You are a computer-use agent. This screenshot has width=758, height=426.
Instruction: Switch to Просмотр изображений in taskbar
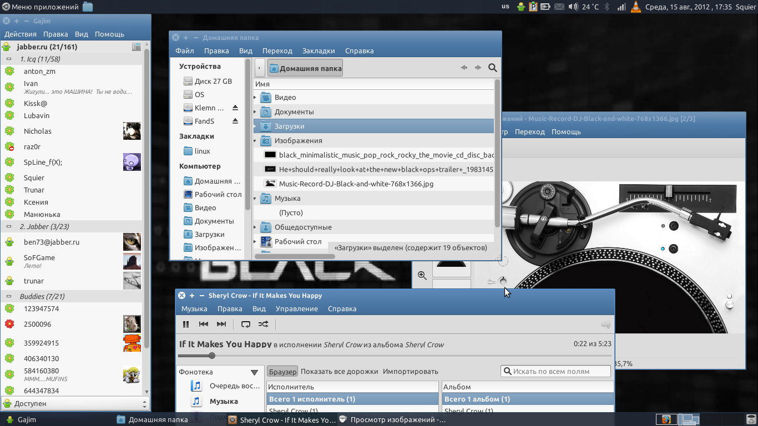(392, 420)
